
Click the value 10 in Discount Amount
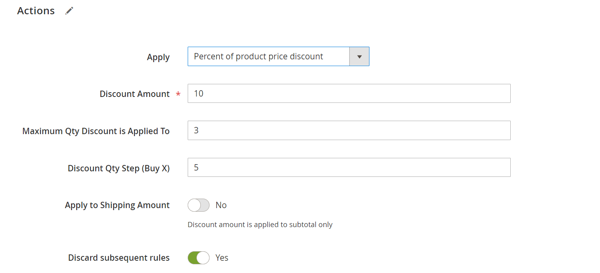[x=199, y=94]
